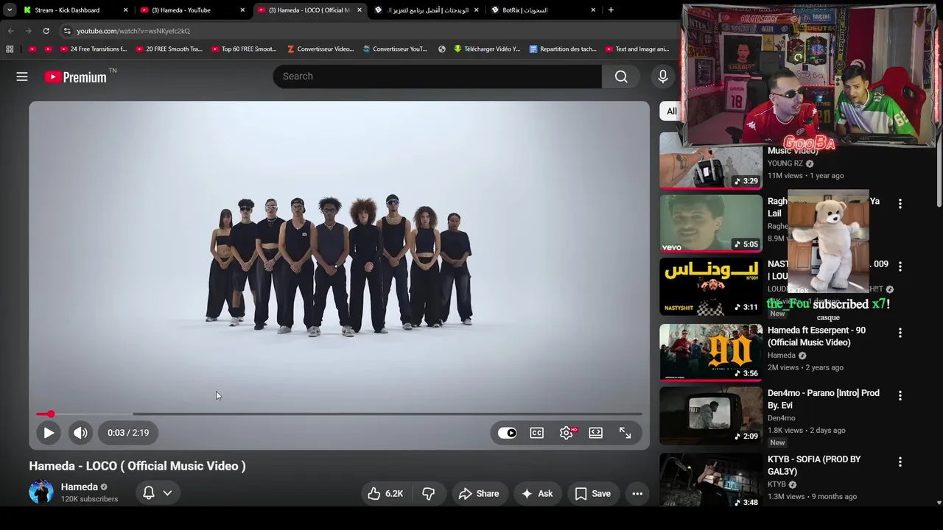Open a new browser tab with plus
The image size is (943, 530).
(x=611, y=10)
